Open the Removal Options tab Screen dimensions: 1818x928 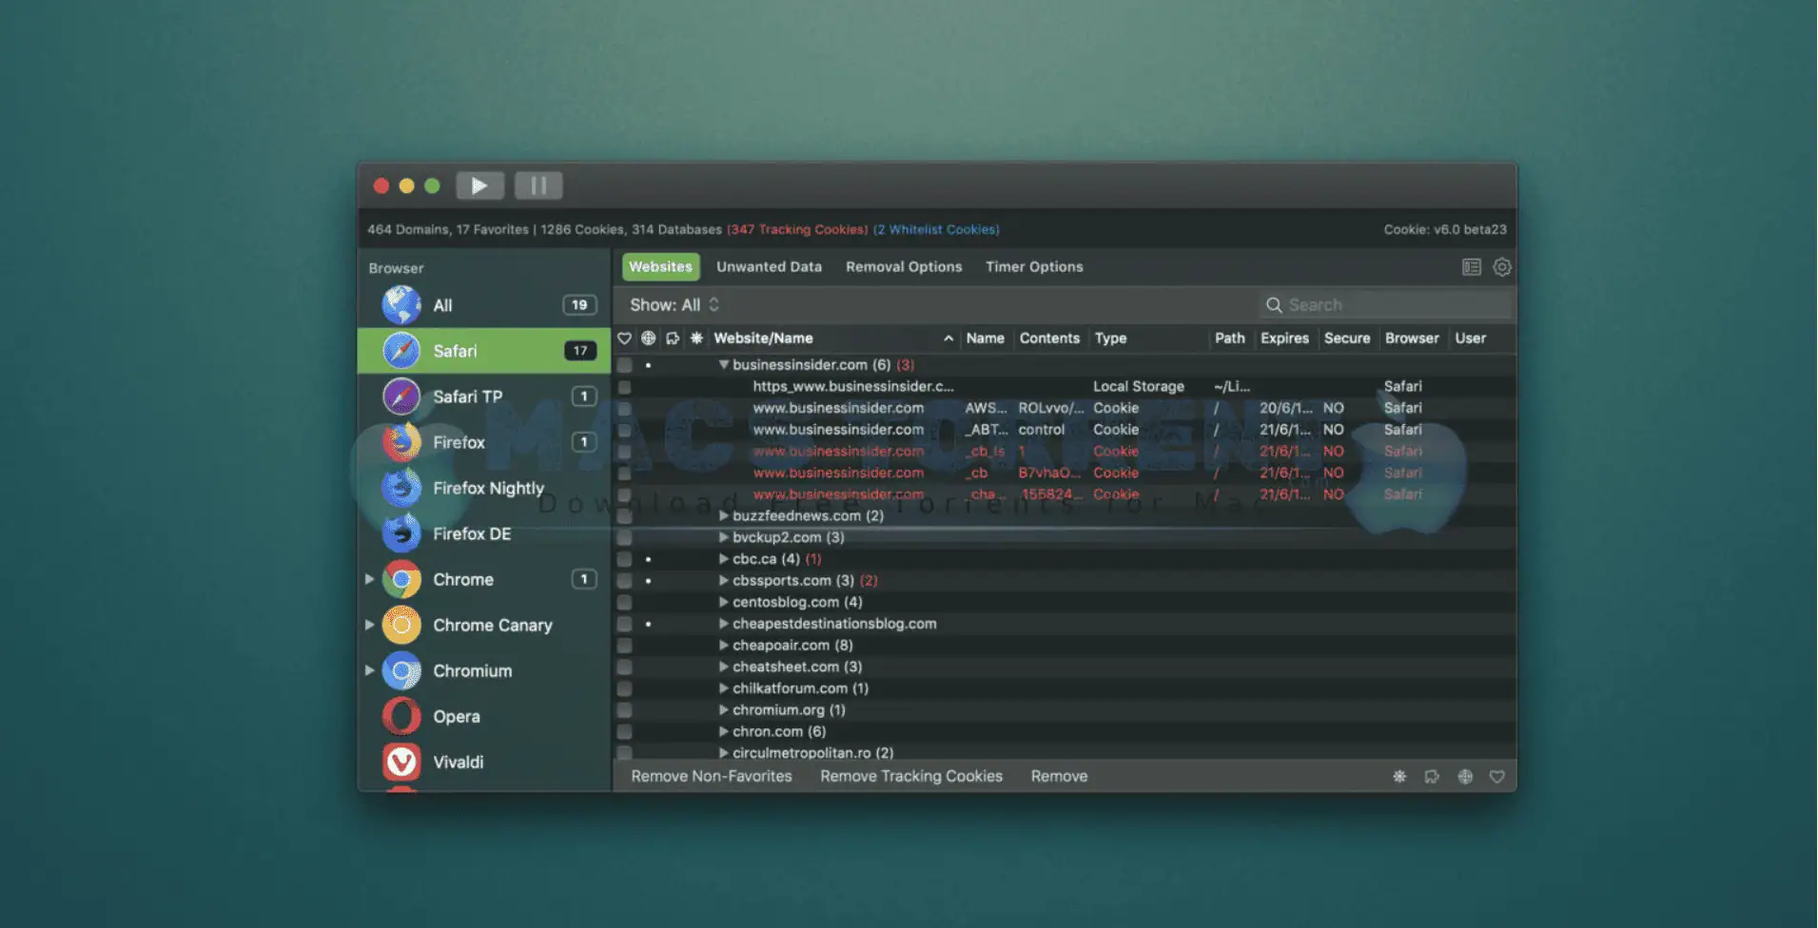pyautogui.click(x=904, y=267)
